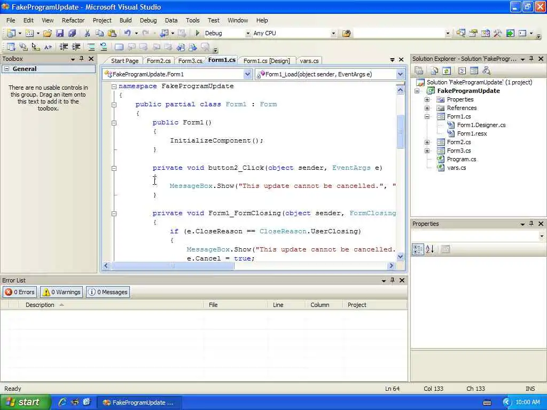Image resolution: width=547 pixels, height=410 pixels.
Task: Click the Cut scissors icon
Action: pyautogui.click(x=87, y=33)
